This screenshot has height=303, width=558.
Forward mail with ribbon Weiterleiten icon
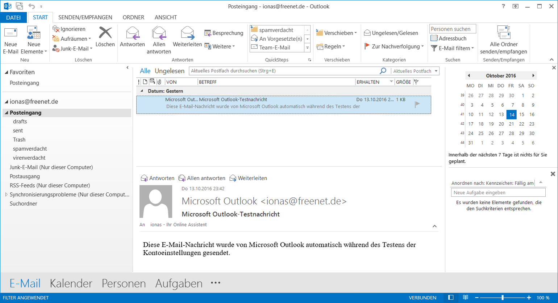click(187, 33)
